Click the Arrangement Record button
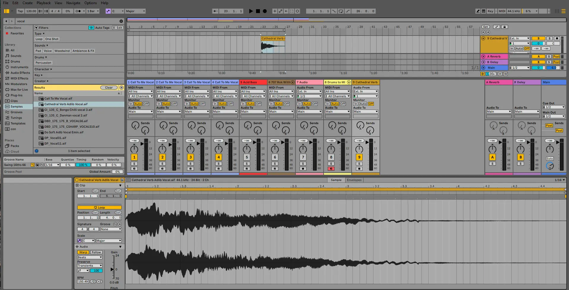569x290 pixels. click(x=265, y=11)
